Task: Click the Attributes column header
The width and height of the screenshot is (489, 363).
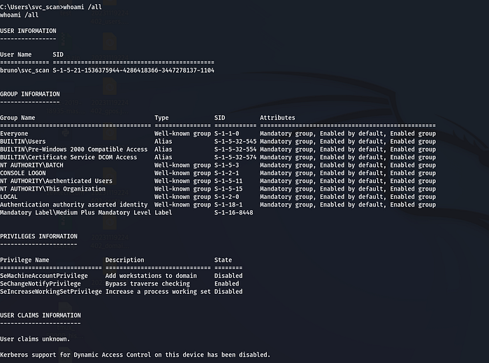Action: point(277,118)
